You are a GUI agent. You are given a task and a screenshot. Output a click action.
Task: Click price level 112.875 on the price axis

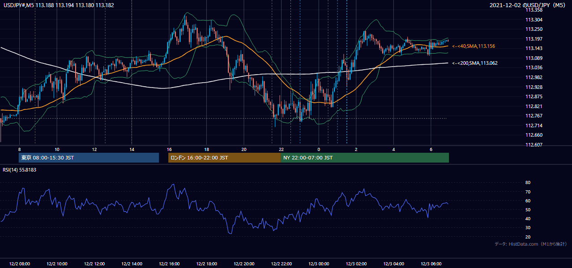point(534,96)
